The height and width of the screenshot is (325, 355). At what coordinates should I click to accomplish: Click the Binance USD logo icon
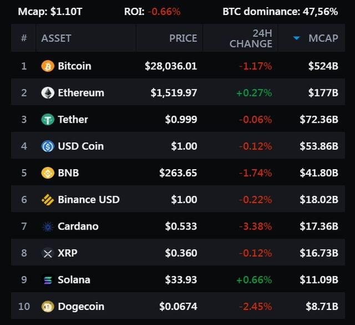[x=48, y=200]
